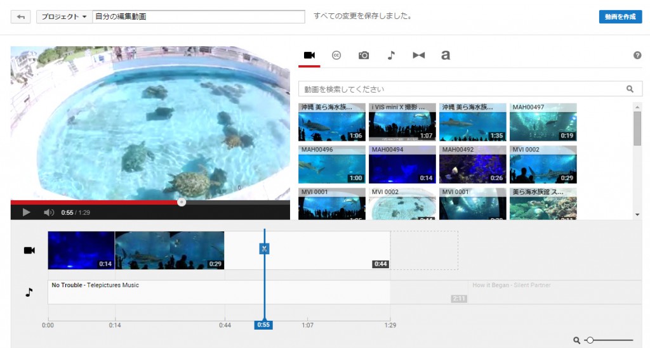
Task: Click the scissors split icon on the timeline
Action: (265, 248)
